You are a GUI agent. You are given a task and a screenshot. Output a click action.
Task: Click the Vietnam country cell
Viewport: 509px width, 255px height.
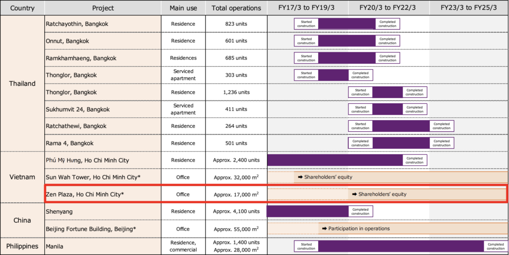[x=22, y=177]
